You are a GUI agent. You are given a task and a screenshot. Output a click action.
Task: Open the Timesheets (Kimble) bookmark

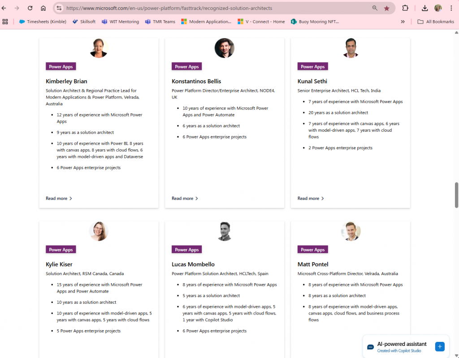pyautogui.click(x=43, y=22)
